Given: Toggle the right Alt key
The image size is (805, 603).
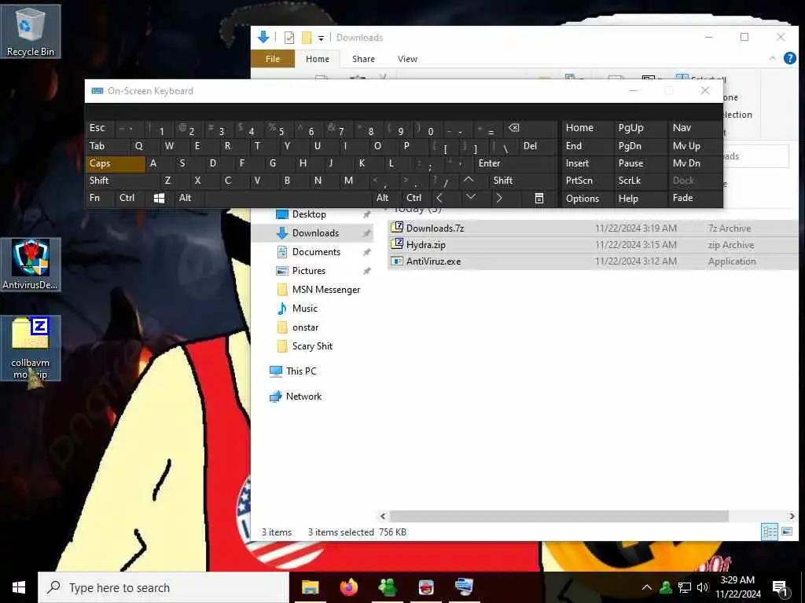Looking at the screenshot, I should point(387,199).
